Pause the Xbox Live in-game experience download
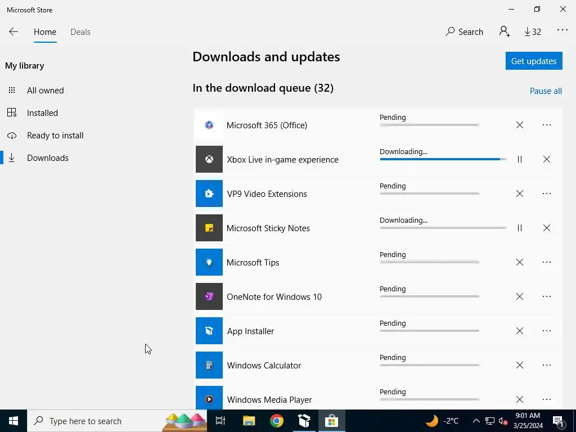 [x=519, y=159]
